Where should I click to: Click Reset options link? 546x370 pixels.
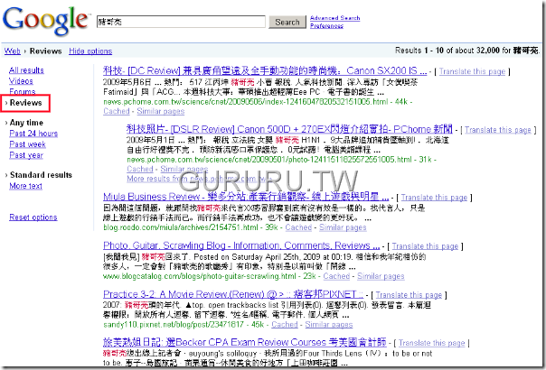click(33, 217)
